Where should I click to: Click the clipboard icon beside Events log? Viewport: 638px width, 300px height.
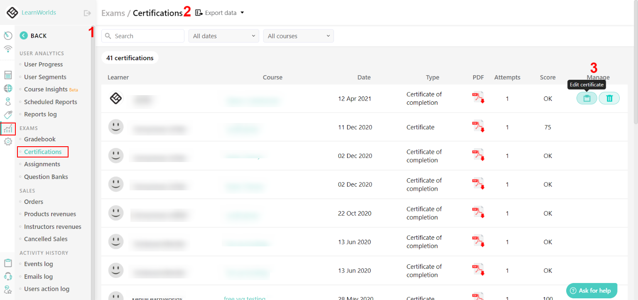pyautogui.click(x=7, y=263)
